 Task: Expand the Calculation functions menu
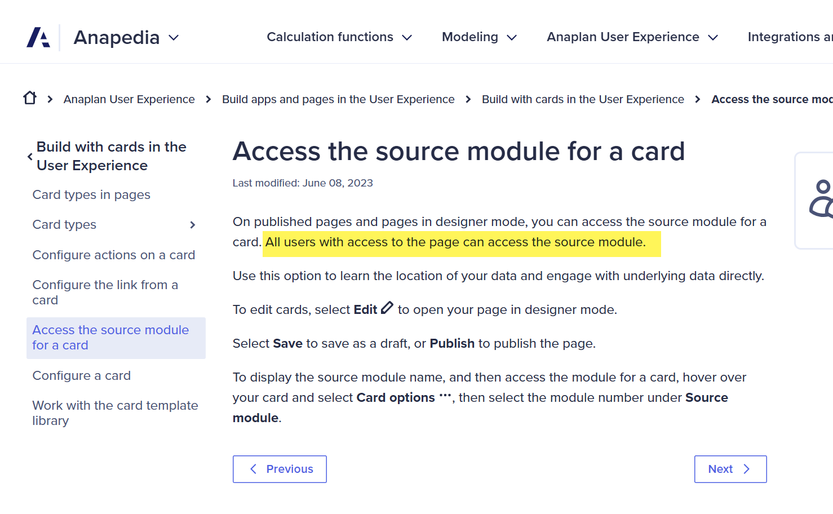[x=339, y=37]
